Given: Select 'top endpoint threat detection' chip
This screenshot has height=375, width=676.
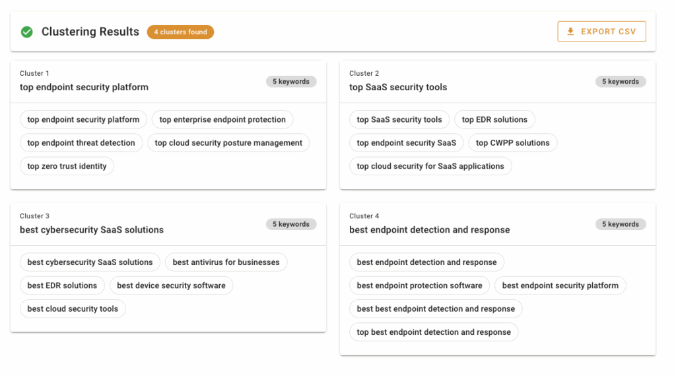Looking at the screenshot, I should coord(81,143).
